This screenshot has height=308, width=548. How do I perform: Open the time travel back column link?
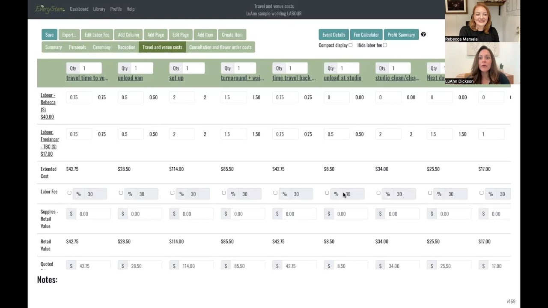point(294,78)
